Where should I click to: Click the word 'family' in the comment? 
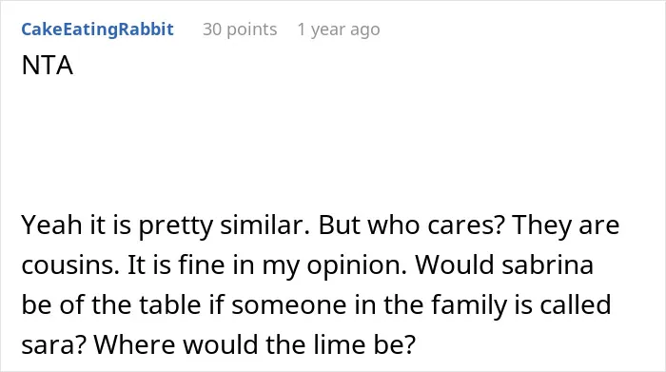[469, 305]
